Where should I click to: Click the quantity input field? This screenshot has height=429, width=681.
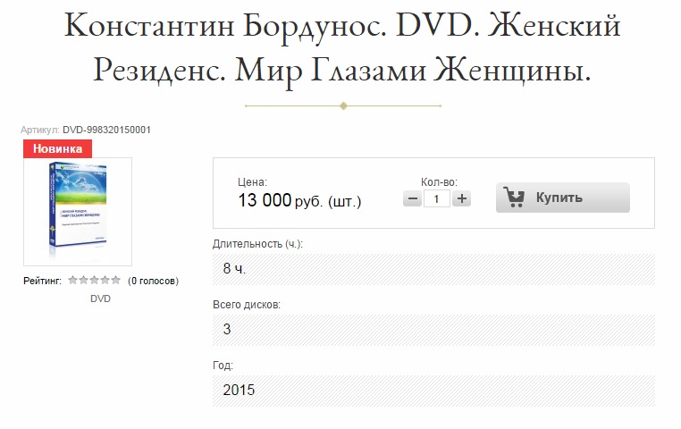[437, 199]
